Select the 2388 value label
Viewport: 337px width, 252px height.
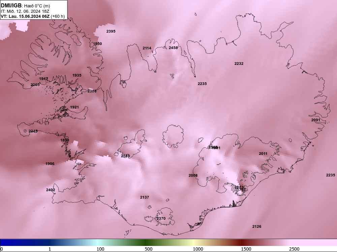tap(92, 91)
